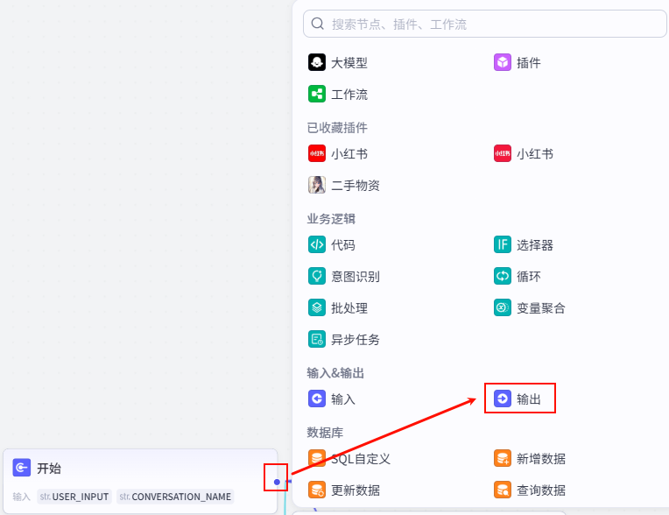
Task: Click the 更新数据 label text
Action: point(356,490)
